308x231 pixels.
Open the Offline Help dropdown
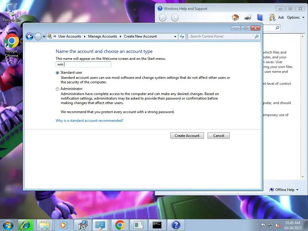pyautogui.click(x=284, y=190)
